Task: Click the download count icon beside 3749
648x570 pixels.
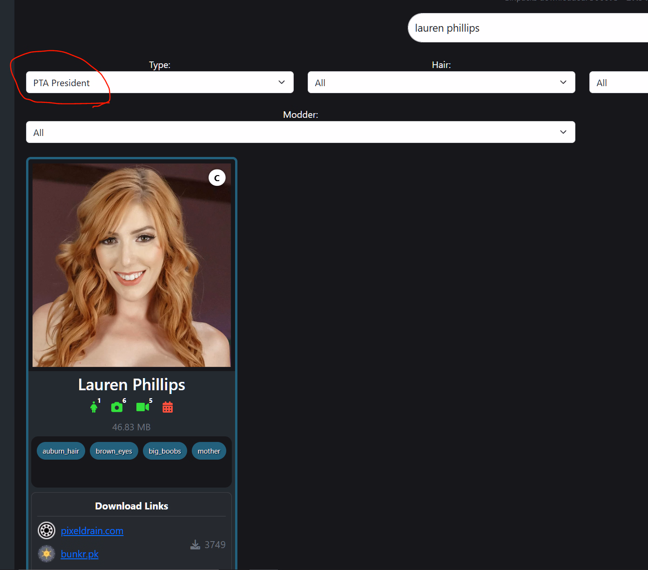Action: coord(196,544)
